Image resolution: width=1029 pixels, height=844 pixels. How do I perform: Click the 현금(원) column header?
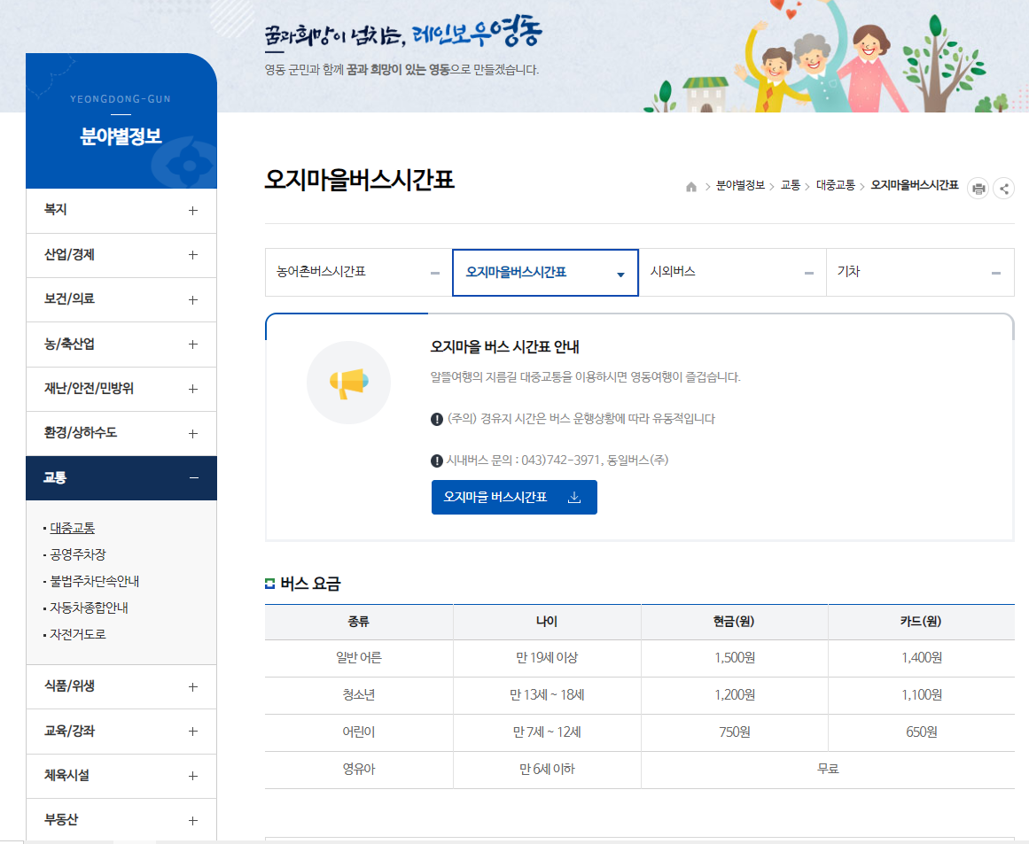[734, 622]
